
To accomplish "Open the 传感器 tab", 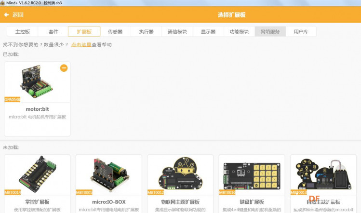I will pos(115,31).
